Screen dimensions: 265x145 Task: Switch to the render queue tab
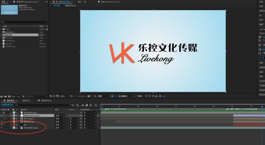point(26,100)
